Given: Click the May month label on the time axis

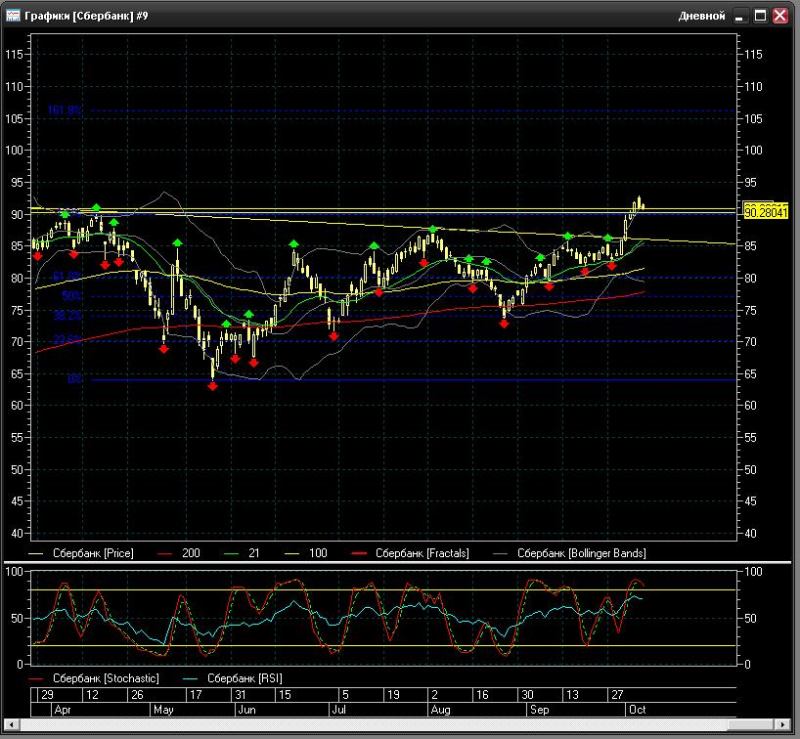Looking at the screenshot, I should [163, 710].
